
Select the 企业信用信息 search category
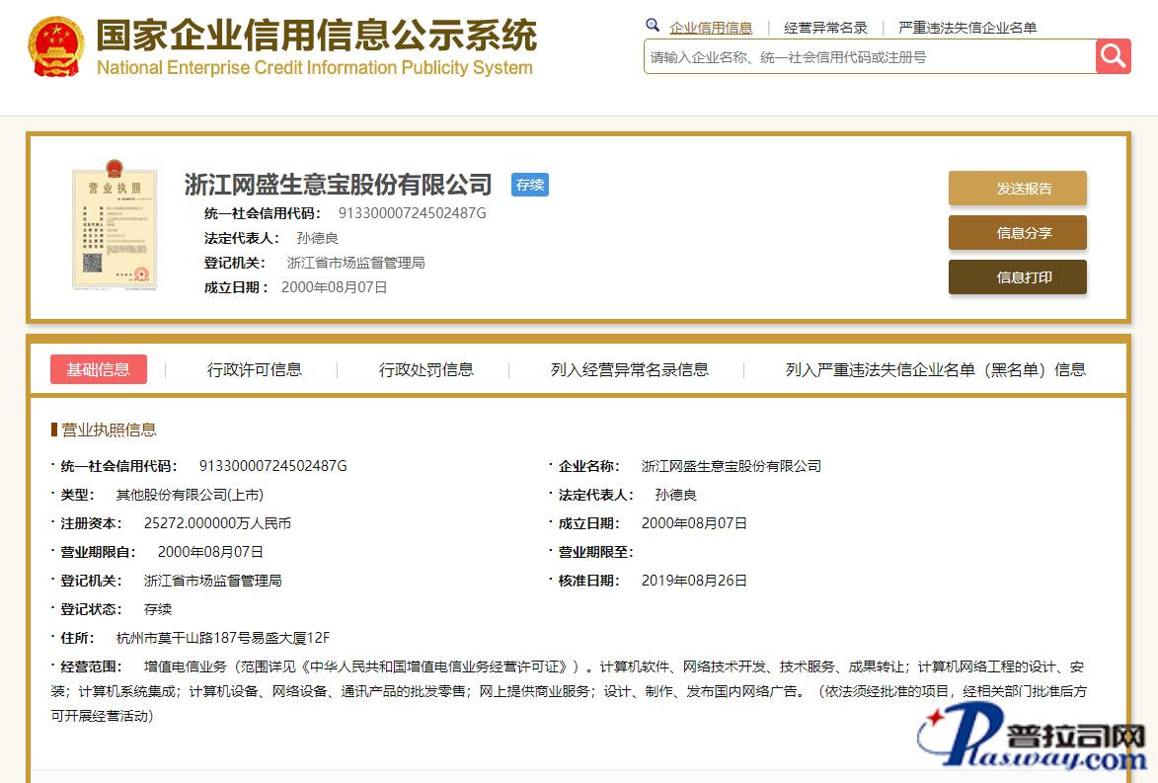710,28
